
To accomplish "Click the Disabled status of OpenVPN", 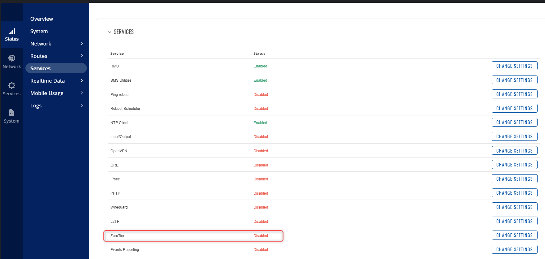I will 261,151.
